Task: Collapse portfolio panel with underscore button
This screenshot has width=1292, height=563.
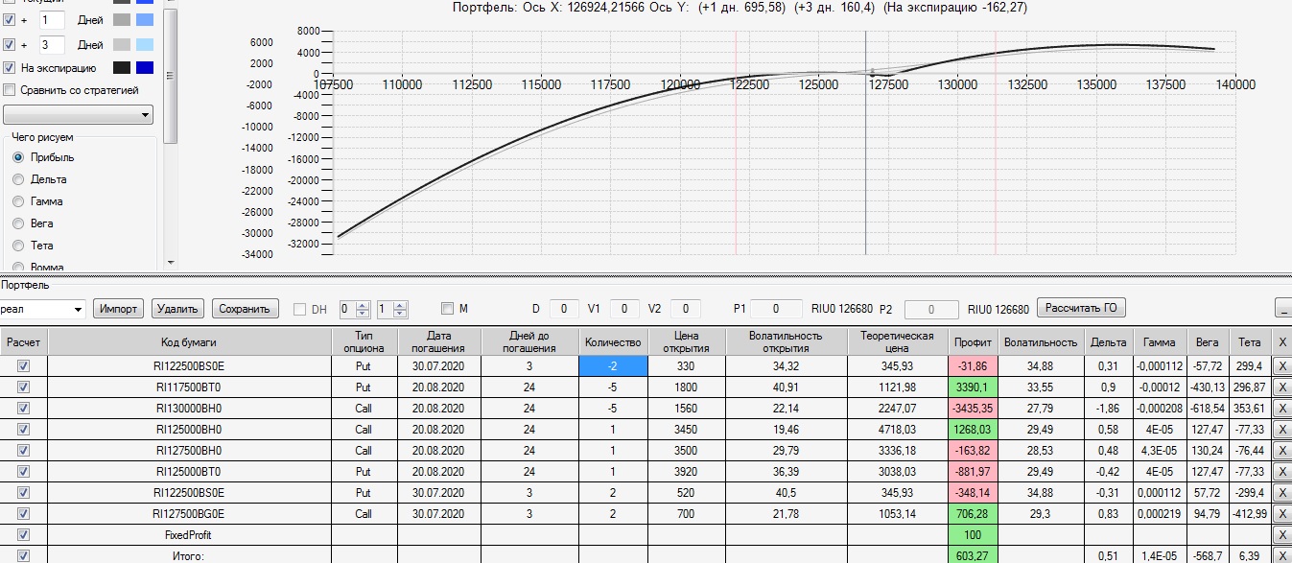Action: [x=1283, y=308]
